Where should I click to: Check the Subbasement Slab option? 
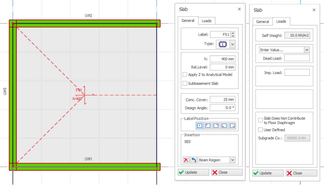click(185, 83)
